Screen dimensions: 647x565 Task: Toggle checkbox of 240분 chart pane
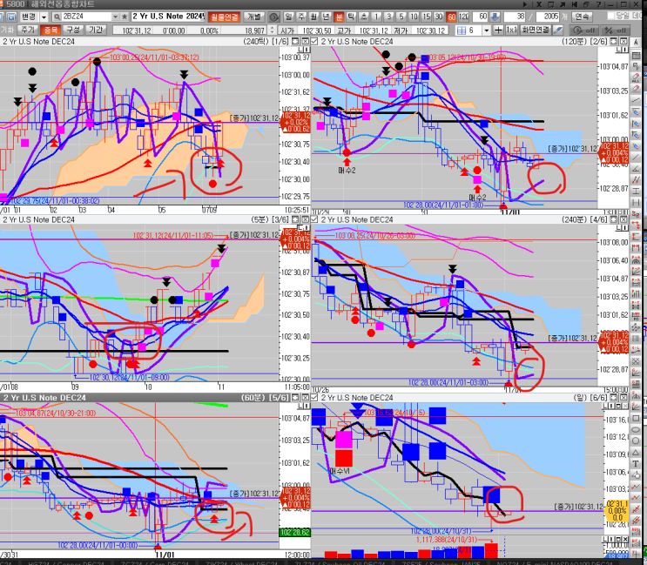click(x=314, y=219)
